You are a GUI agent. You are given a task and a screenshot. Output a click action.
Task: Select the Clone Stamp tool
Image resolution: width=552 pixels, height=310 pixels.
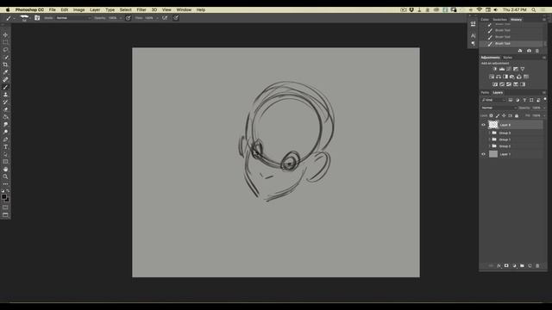click(5, 95)
